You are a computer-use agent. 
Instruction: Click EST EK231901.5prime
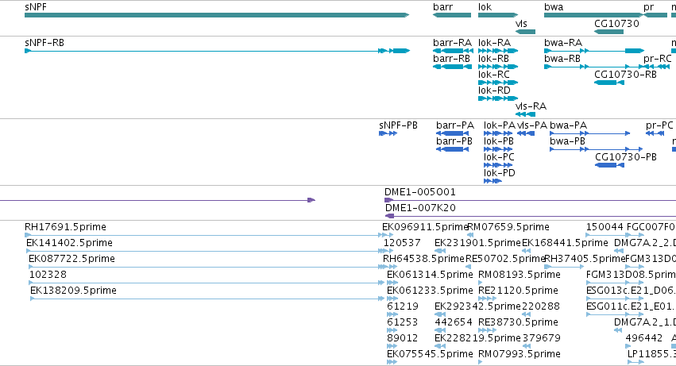(477, 243)
